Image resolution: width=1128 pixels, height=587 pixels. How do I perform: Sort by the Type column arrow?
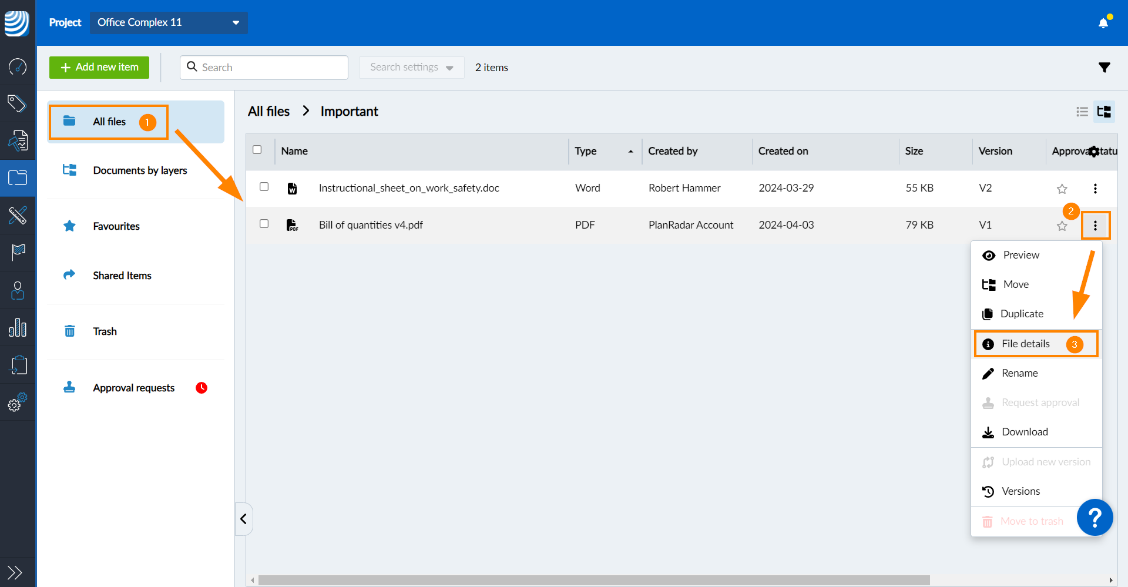(x=631, y=152)
